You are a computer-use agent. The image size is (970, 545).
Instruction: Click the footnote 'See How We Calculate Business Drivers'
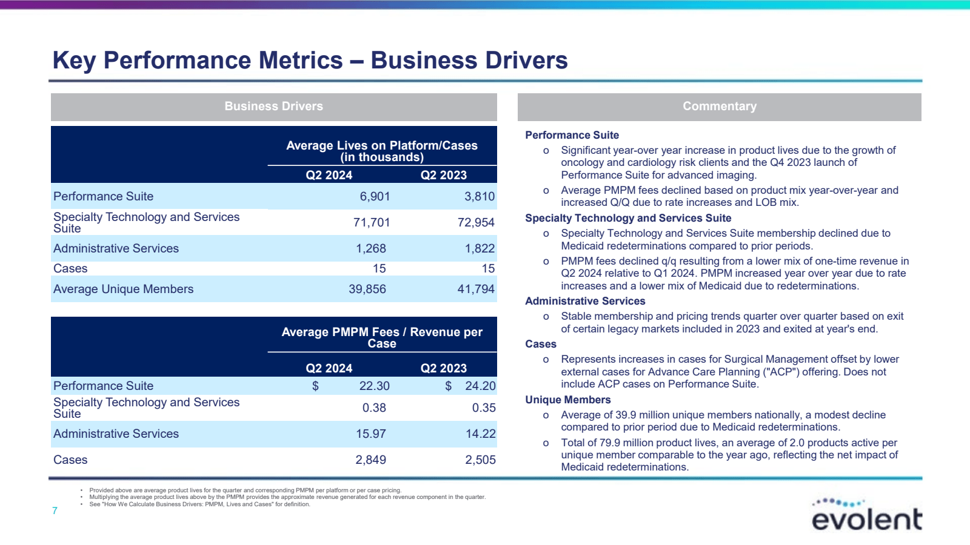click(x=199, y=504)
